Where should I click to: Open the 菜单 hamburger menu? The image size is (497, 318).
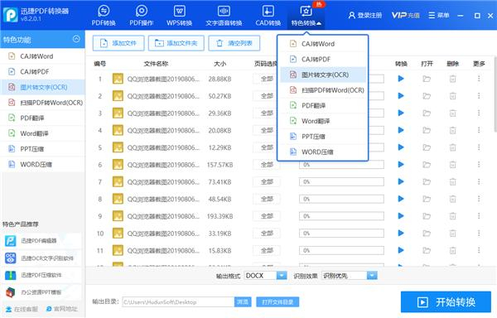439,15
